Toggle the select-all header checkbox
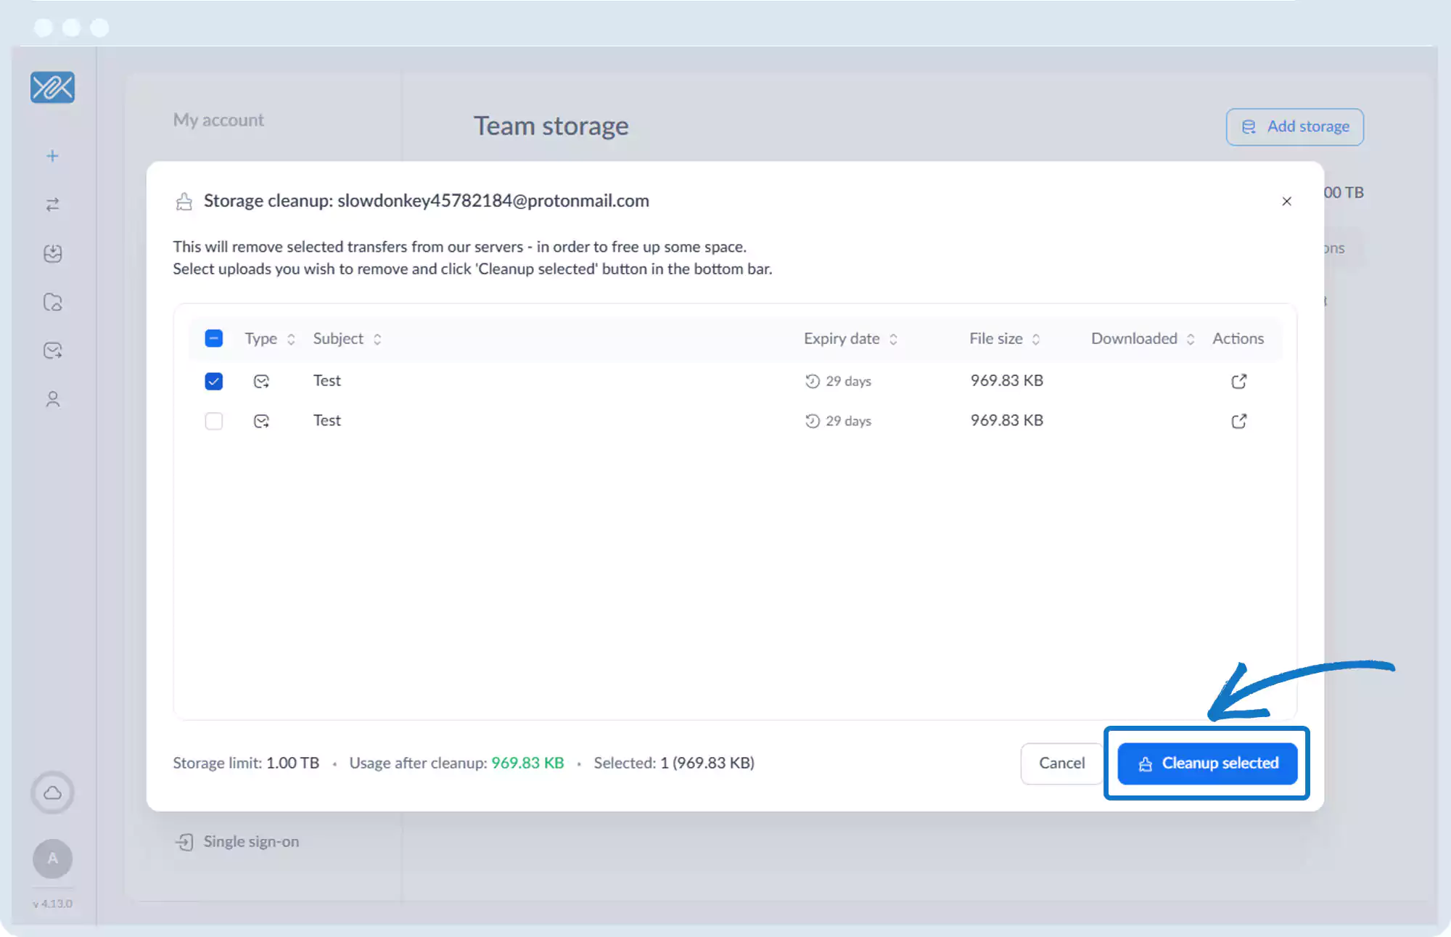This screenshot has height=937, width=1451. [214, 338]
